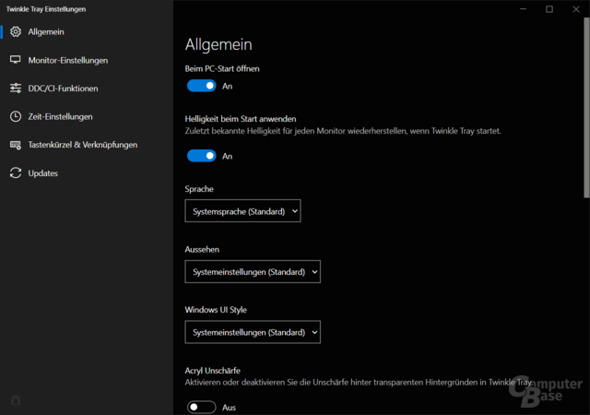Click the sliders icon for DDC/CI-Funktionen
The width and height of the screenshot is (590, 415).
click(15, 89)
